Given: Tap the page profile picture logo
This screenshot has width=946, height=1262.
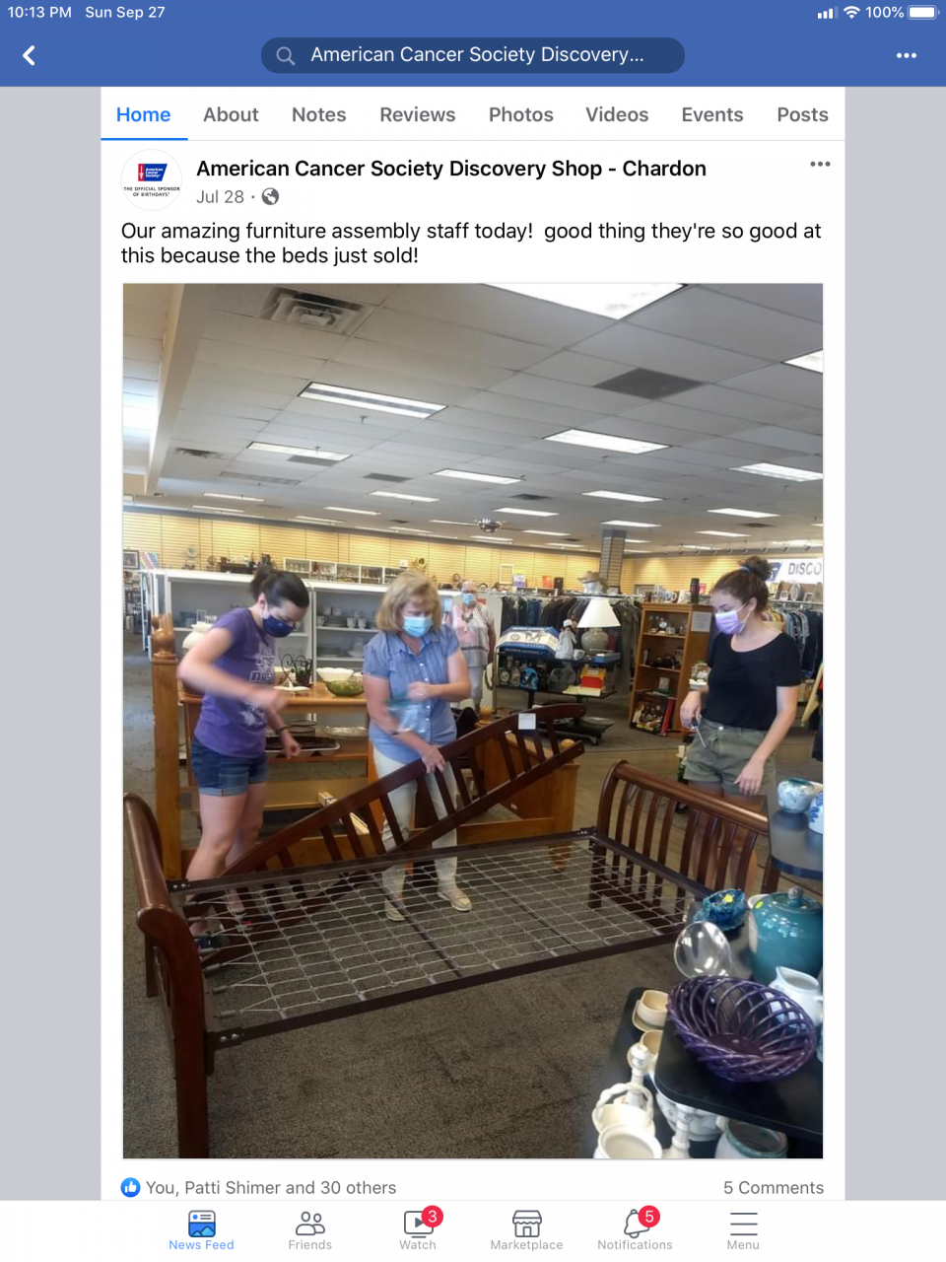Looking at the screenshot, I should pos(152,180).
